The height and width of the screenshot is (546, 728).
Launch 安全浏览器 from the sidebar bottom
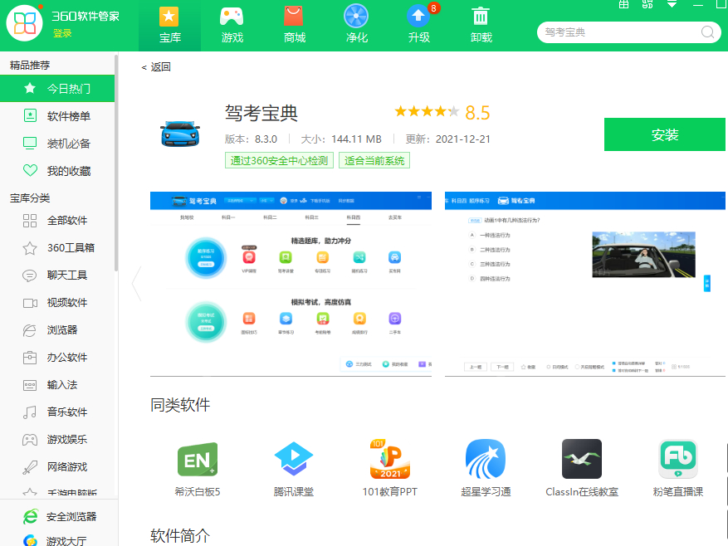point(60,517)
